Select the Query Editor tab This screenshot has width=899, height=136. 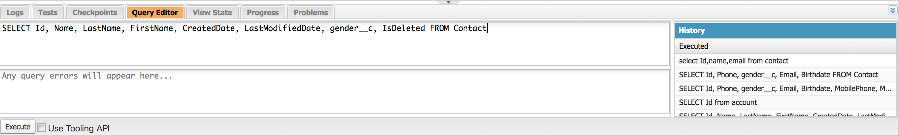tap(155, 13)
